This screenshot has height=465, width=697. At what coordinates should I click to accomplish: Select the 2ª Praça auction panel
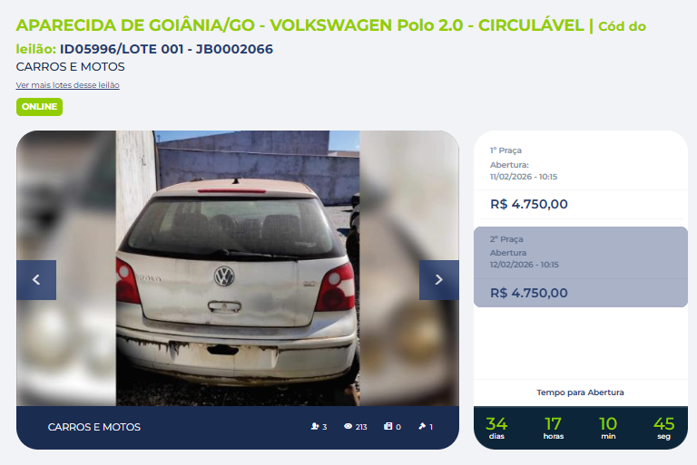(x=581, y=266)
